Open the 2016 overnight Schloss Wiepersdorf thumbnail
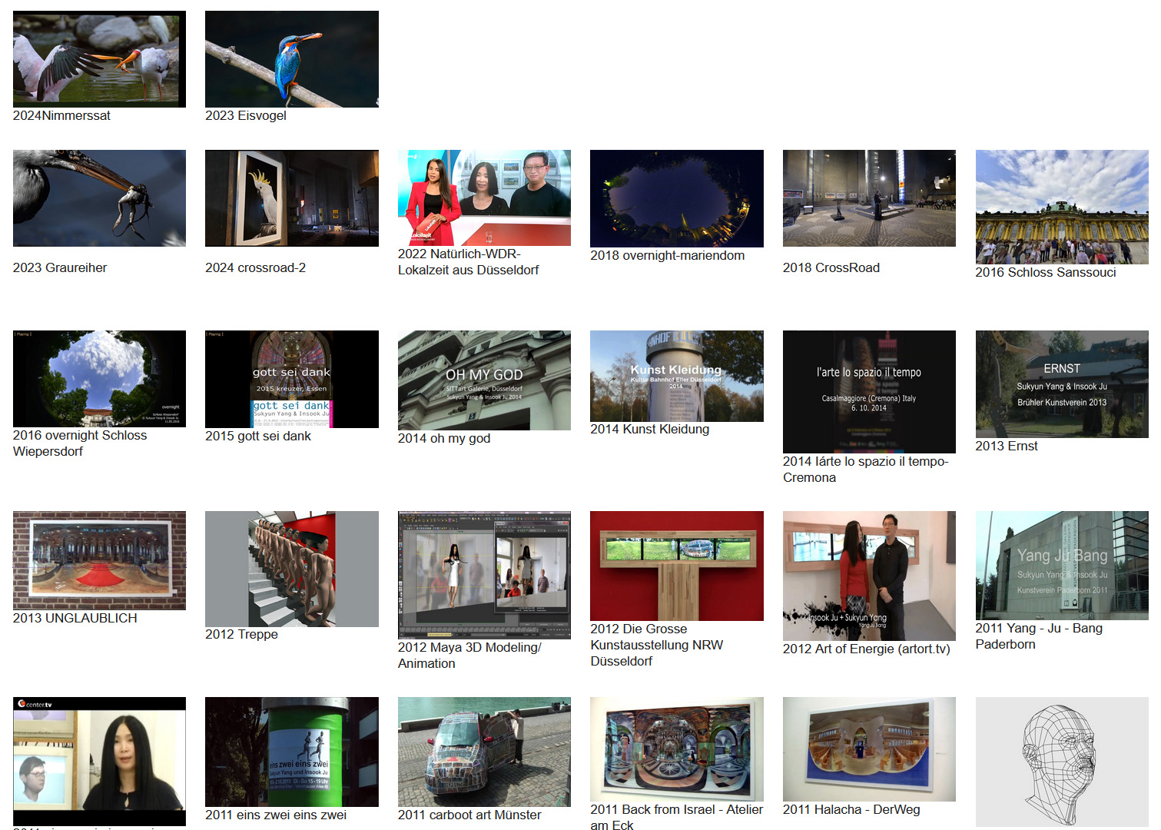 click(x=99, y=379)
